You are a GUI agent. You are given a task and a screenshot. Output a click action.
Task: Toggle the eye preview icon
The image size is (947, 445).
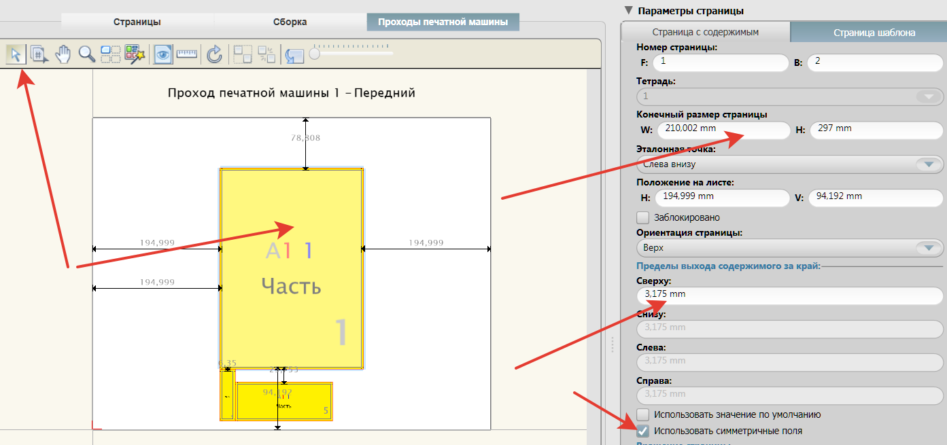coord(162,54)
